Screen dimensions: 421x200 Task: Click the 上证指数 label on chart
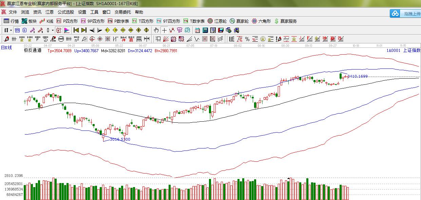tap(412, 51)
